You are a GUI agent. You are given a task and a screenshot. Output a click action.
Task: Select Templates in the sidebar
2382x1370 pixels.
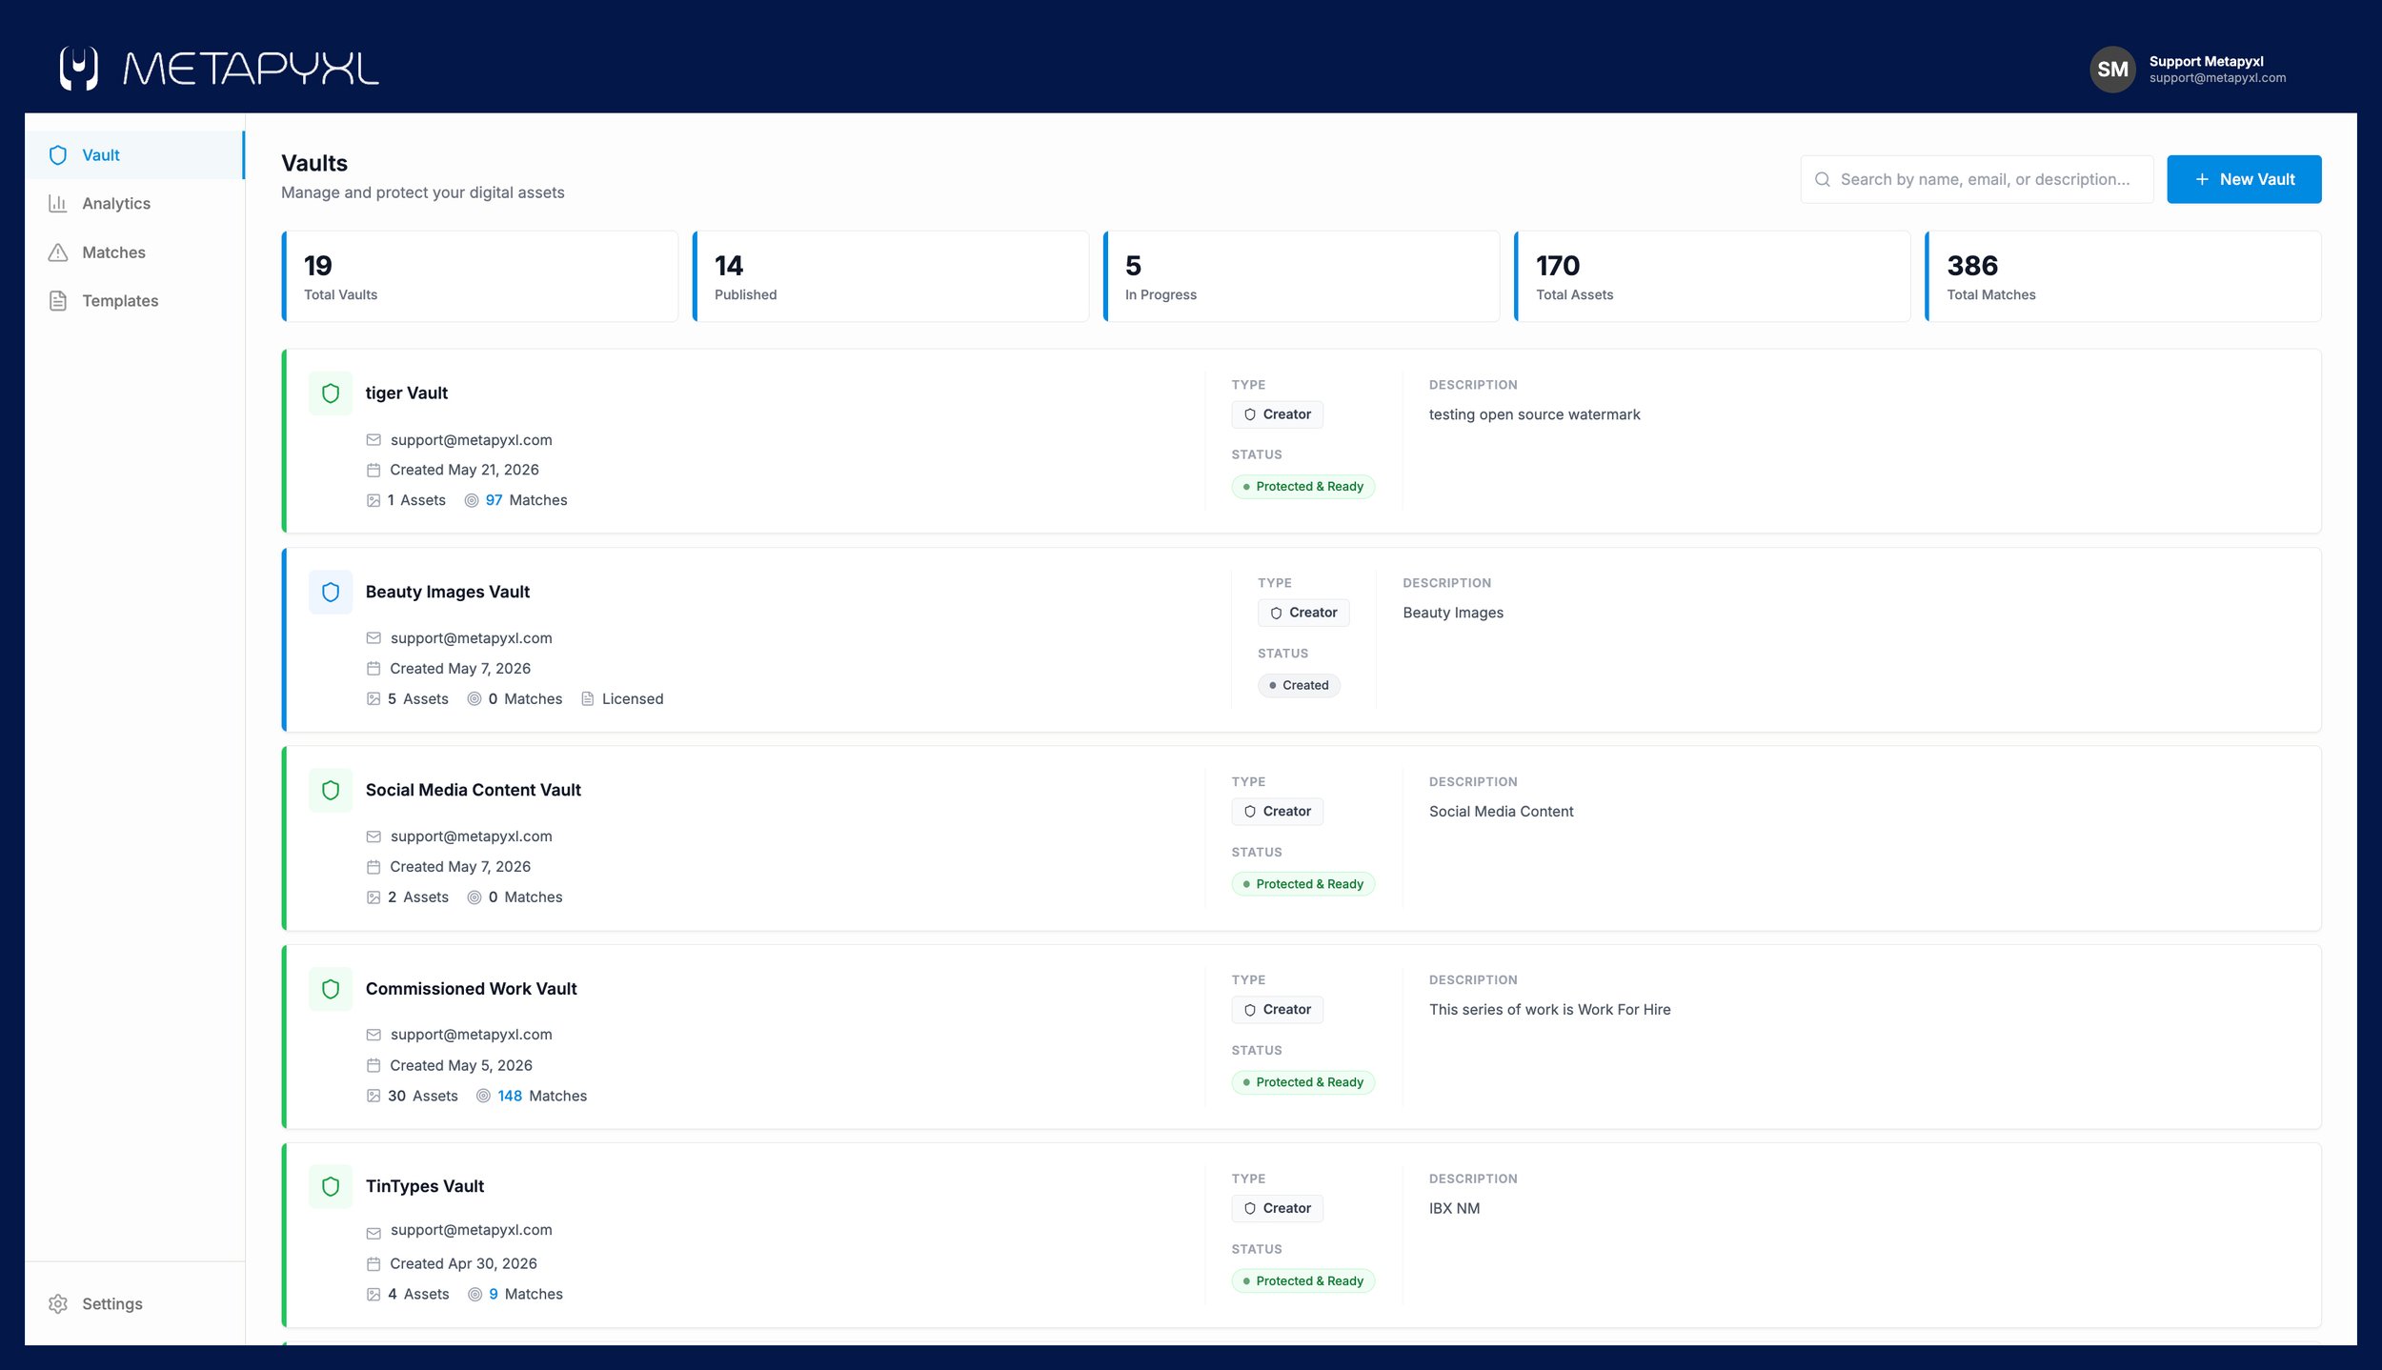pyautogui.click(x=134, y=301)
